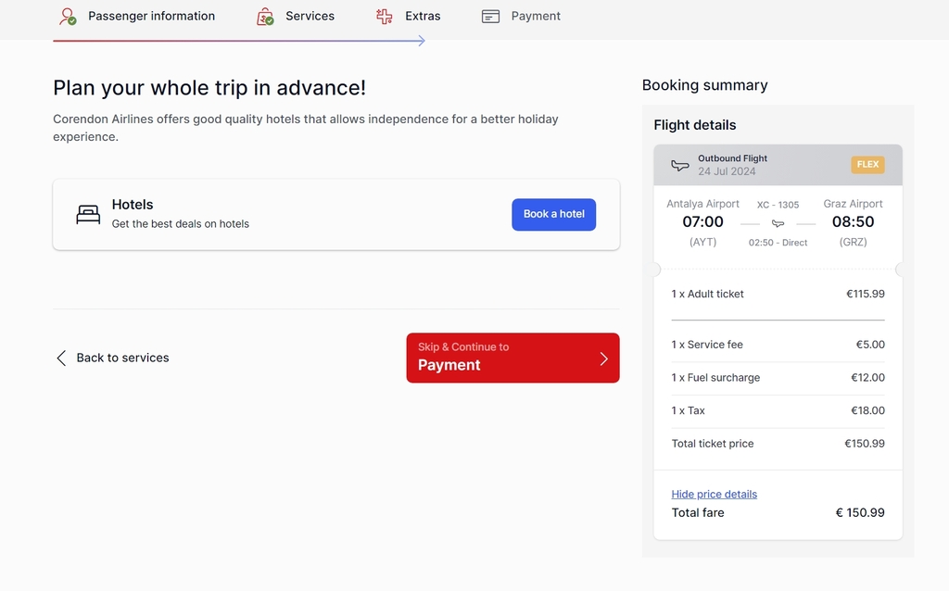Image resolution: width=949 pixels, height=591 pixels.
Task: Click the hotel bed icon
Action: (88, 214)
